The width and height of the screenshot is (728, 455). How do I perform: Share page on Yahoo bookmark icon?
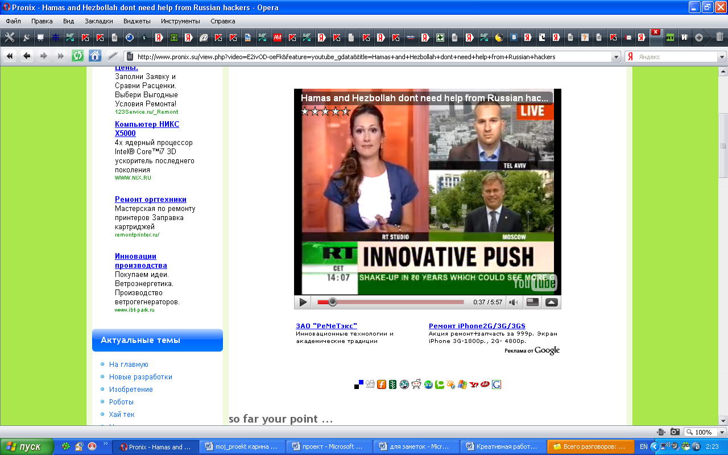click(474, 384)
